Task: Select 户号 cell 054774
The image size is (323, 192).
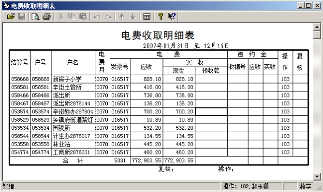Action: [x=41, y=152]
